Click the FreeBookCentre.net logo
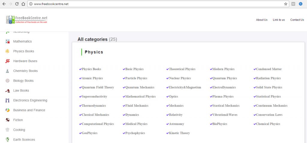 click(x=27, y=20)
